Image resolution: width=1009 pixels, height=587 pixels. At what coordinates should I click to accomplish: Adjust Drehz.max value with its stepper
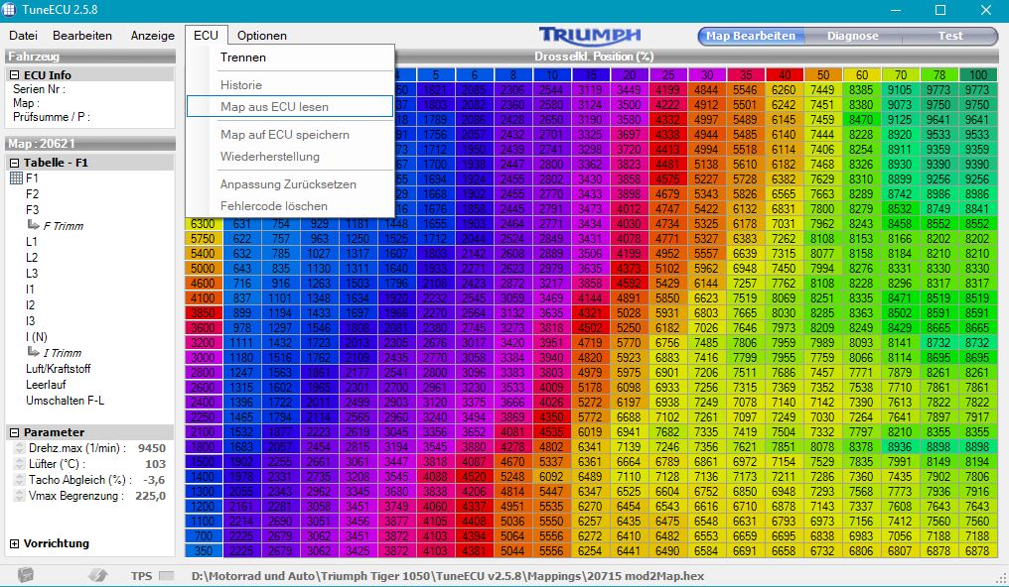tap(19, 448)
